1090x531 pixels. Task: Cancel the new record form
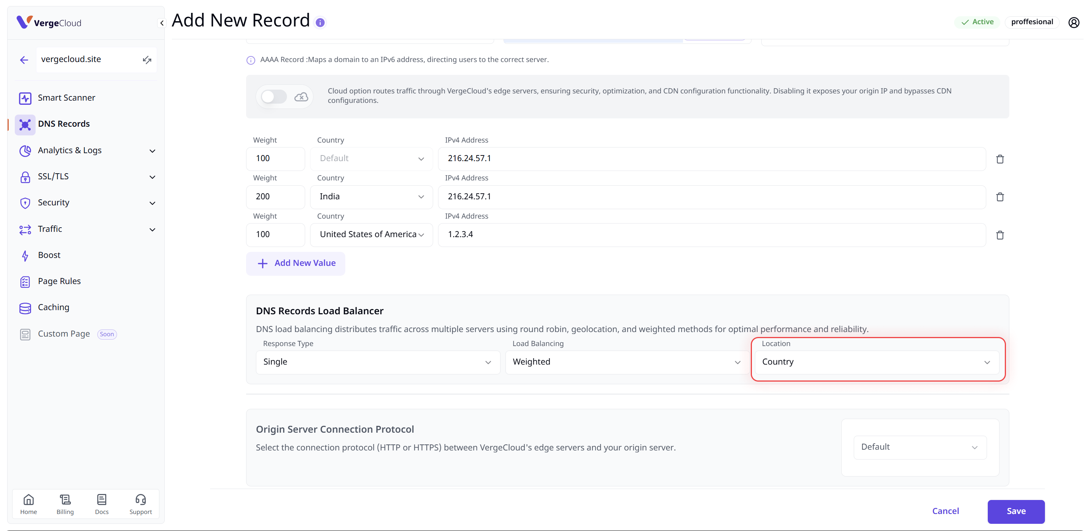[945, 511]
